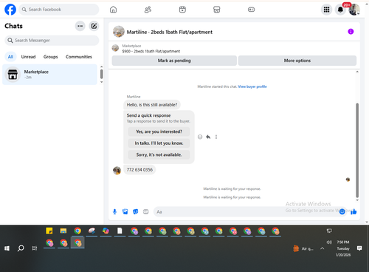Select the Communities filter tab
Screen dimensions: 369x272
pyautogui.click(x=79, y=57)
